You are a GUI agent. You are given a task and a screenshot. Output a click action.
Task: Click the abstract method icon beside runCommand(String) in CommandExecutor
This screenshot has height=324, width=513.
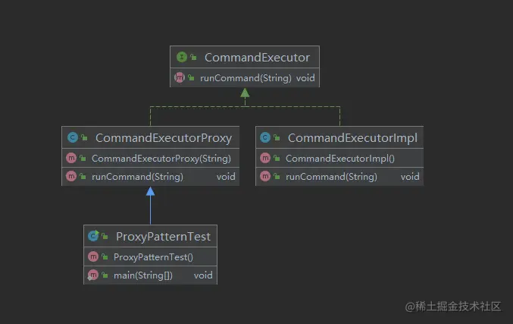click(x=180, y=77)
